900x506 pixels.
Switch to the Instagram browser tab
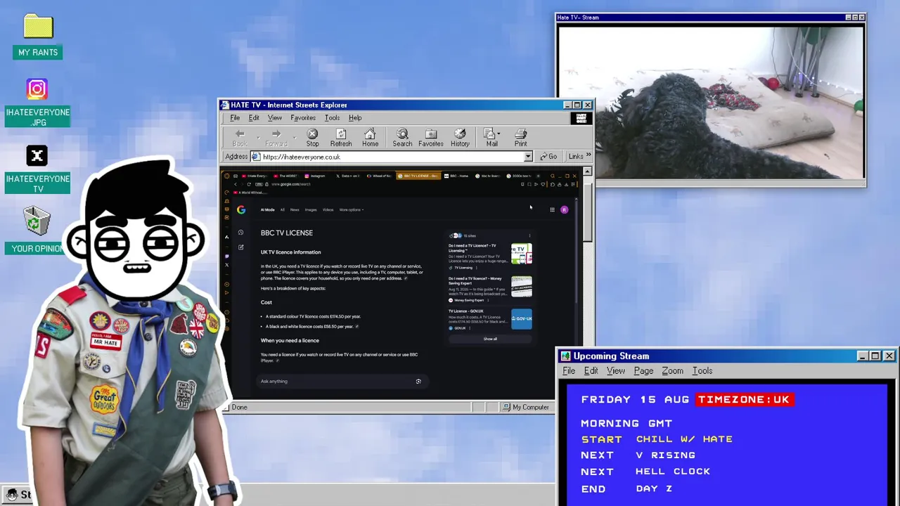point(317,176)
